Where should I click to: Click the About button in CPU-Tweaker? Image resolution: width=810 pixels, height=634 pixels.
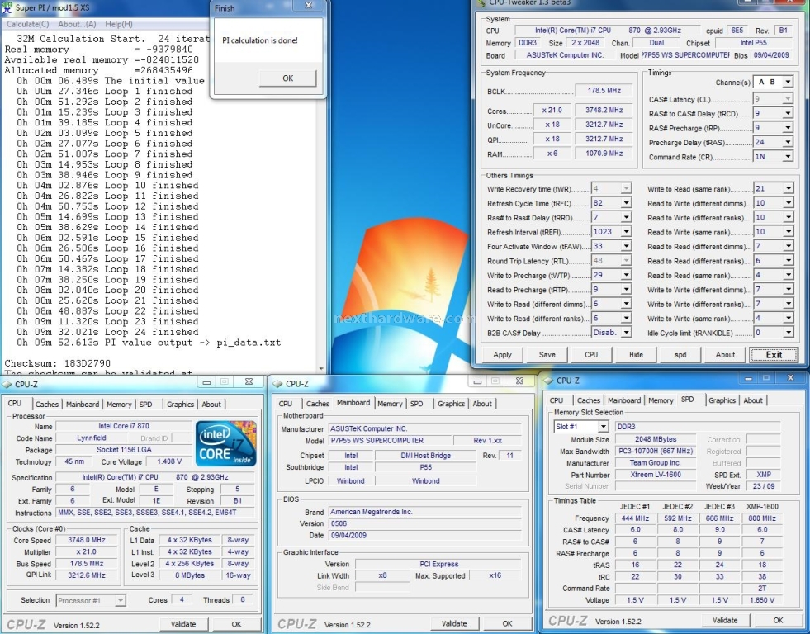pos(725,355)
